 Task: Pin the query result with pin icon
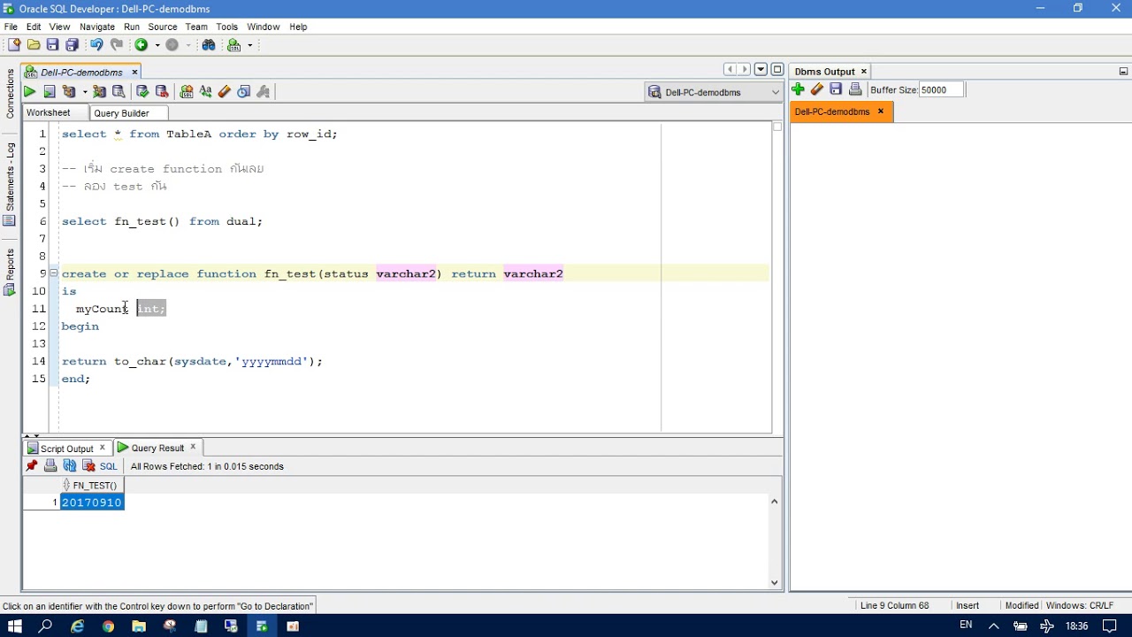tap(32, 466)
